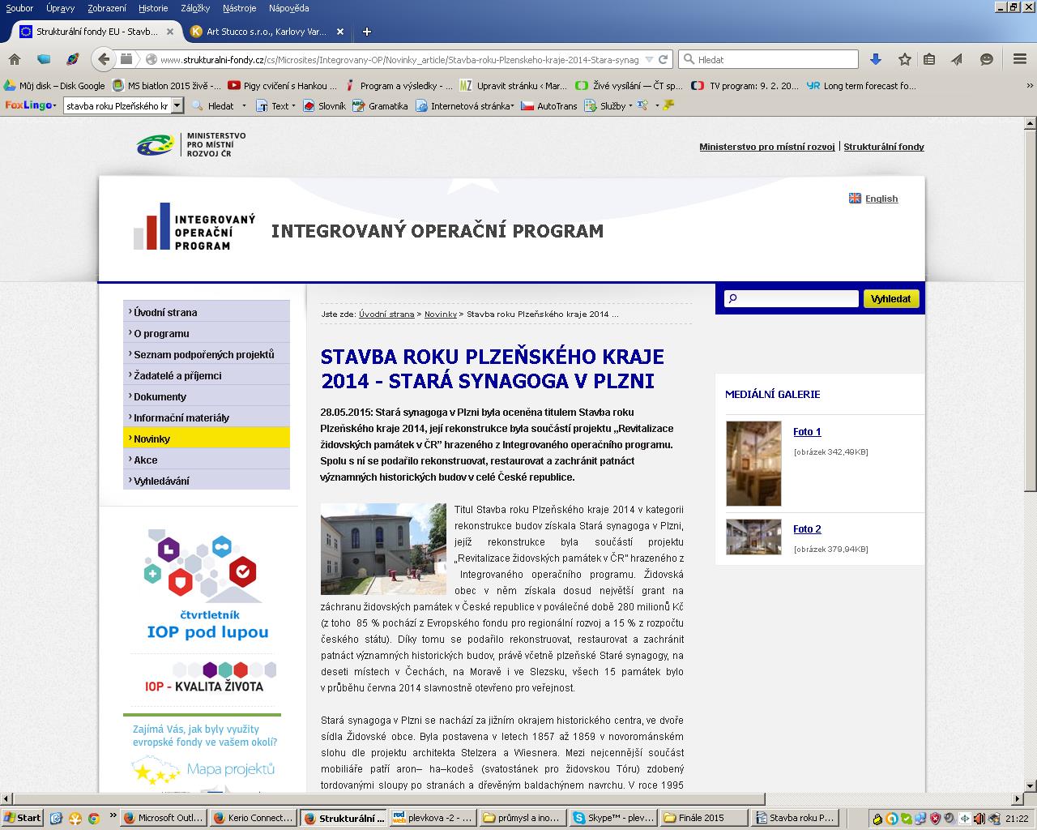The height and width of the screenshot is (830, 1037).
Task: Open the Služby dropdown
Action: [608, 105]
